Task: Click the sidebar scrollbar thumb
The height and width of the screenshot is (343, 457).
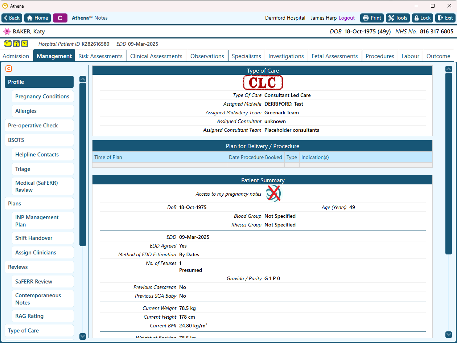Action: 83,164
